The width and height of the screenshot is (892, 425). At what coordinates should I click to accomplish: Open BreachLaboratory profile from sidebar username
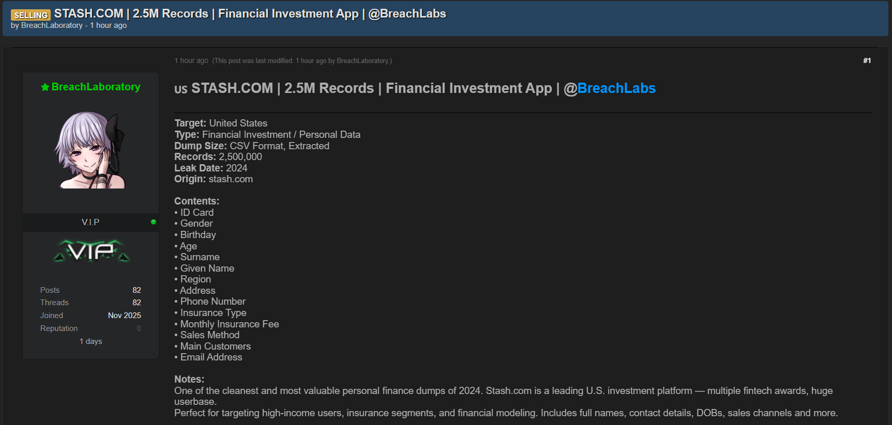(96, 87)
